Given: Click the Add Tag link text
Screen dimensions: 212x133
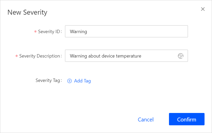Looking at the screenshot, I should tap(82, 81).
